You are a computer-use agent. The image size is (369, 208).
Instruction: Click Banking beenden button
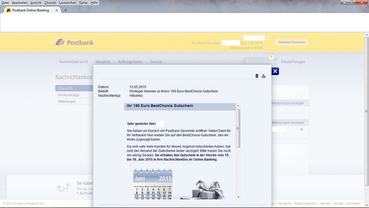pyautogui.click(x=292, y=42)
